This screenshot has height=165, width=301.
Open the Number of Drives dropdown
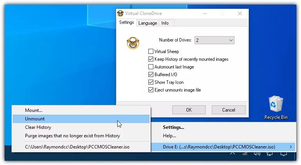click(215, 40)
